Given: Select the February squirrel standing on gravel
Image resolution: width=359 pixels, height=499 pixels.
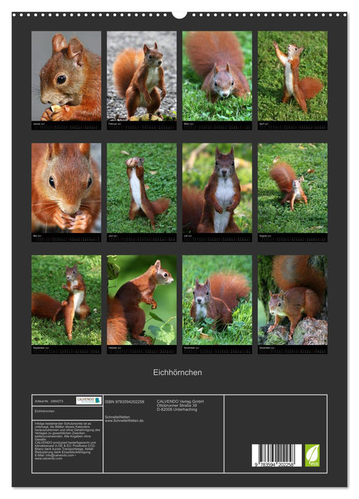Looking at the screenshot, I should click(142, 76).
